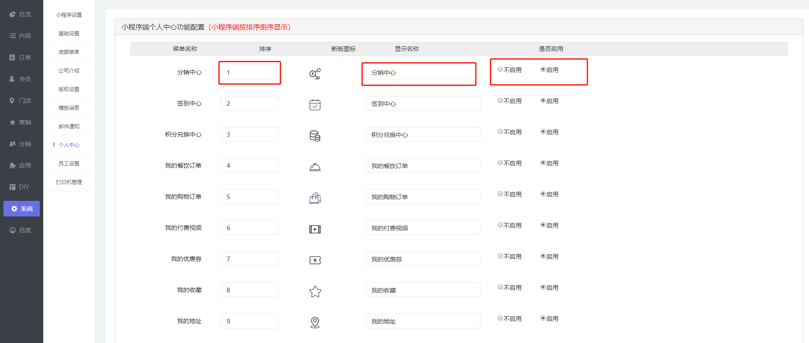Select 不启用 radio for 分销中心
The image size is (809, 343).
coord(500,69)
